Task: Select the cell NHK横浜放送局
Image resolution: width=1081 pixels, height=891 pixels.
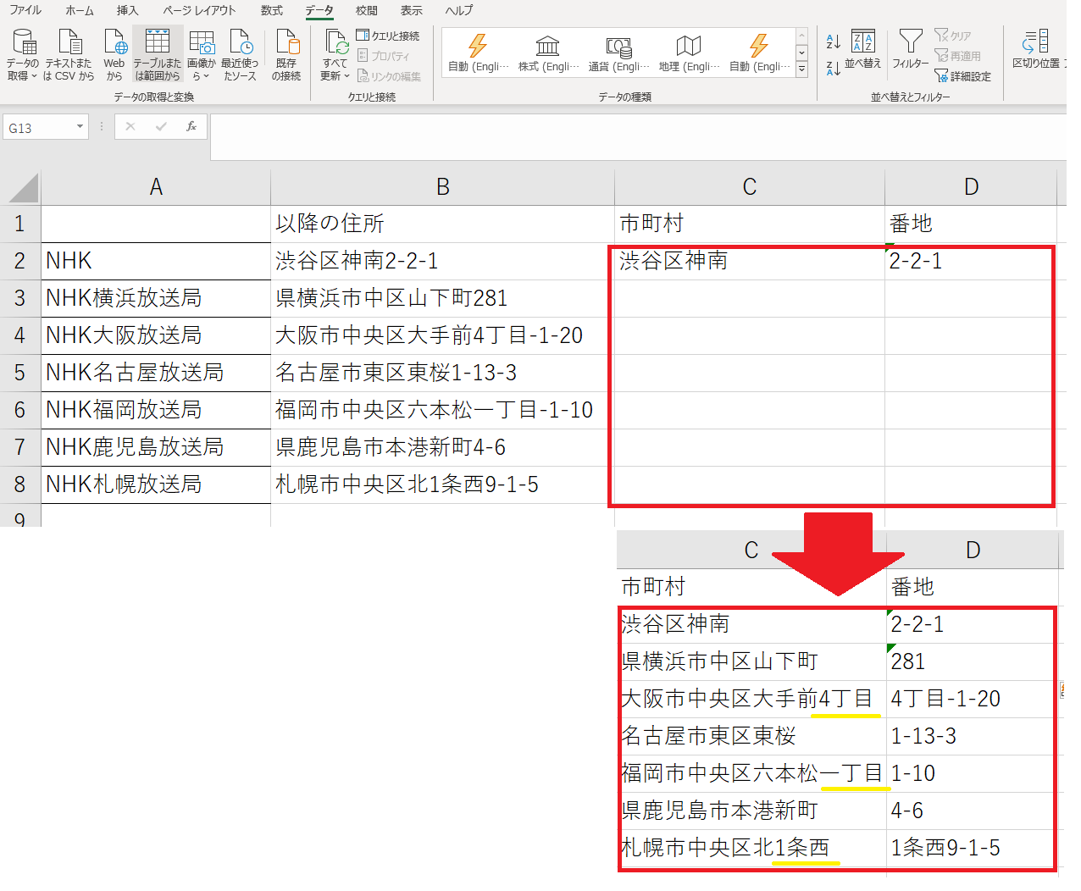Action: tap(156, 298)
